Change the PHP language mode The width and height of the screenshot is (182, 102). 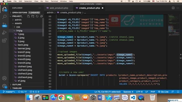tap(153, 92)
